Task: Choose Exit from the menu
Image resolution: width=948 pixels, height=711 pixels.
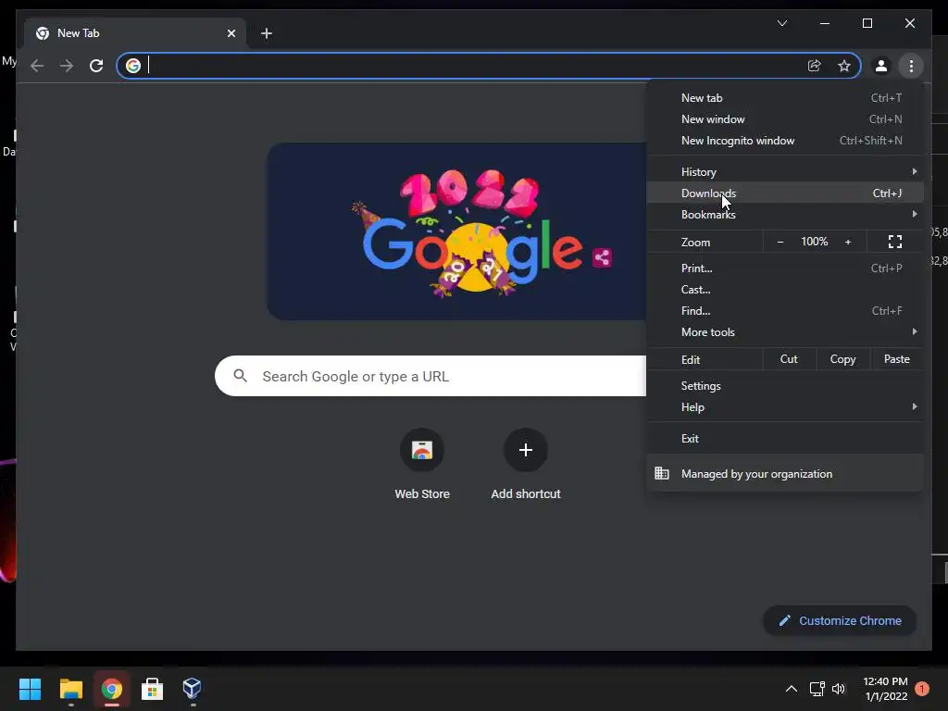Action: click(785, 438)
